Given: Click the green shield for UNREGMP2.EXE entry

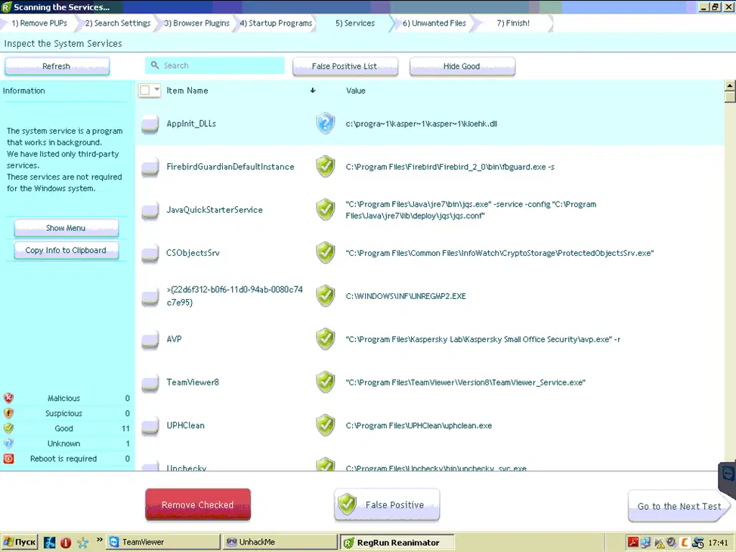Looking at the screenshot, I should [x=325, y=296].
